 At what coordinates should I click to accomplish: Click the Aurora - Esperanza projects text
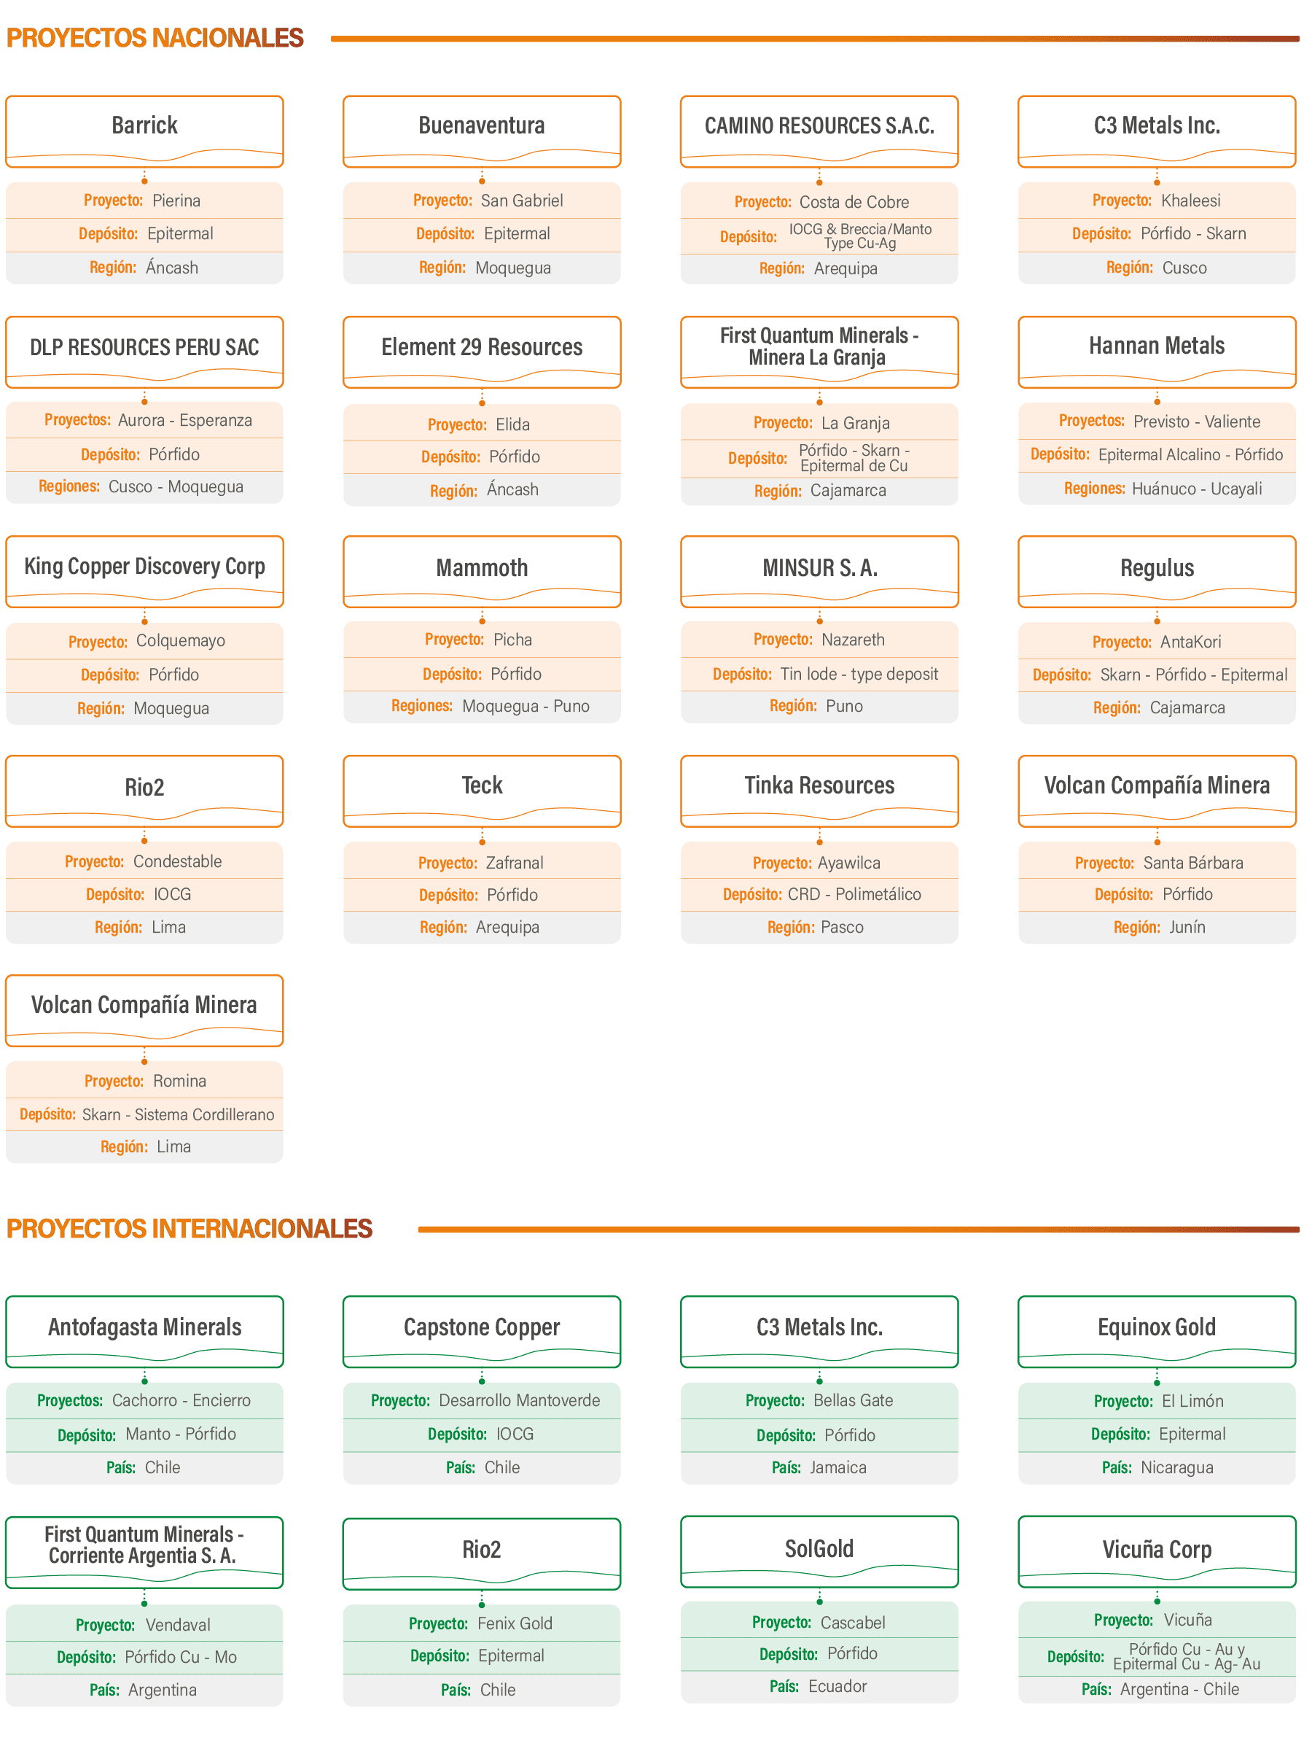185,420
